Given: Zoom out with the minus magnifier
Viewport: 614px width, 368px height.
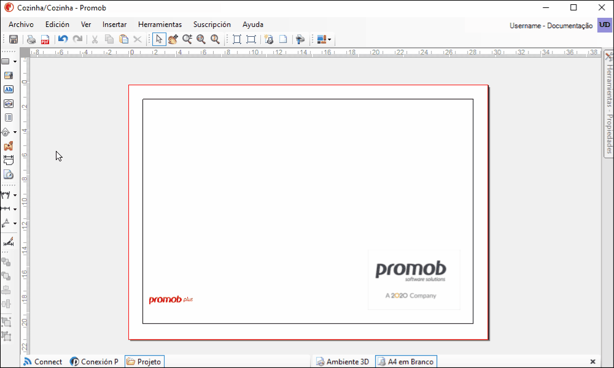Looking at the screenshot, I should [201, 39].
